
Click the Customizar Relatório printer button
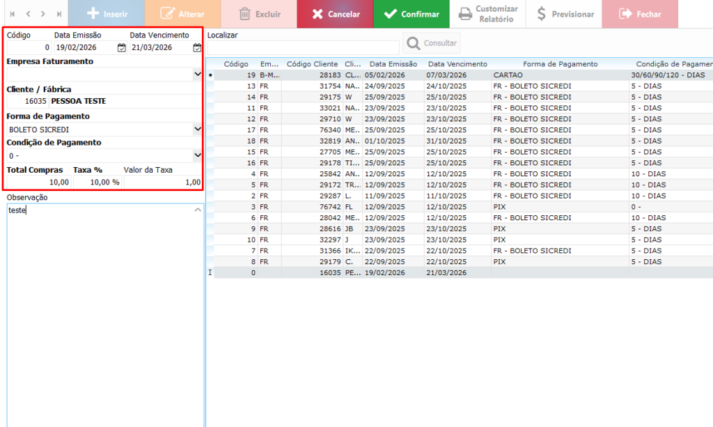[489, 14]
